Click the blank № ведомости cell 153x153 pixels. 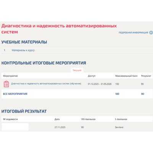click(15, 127)
